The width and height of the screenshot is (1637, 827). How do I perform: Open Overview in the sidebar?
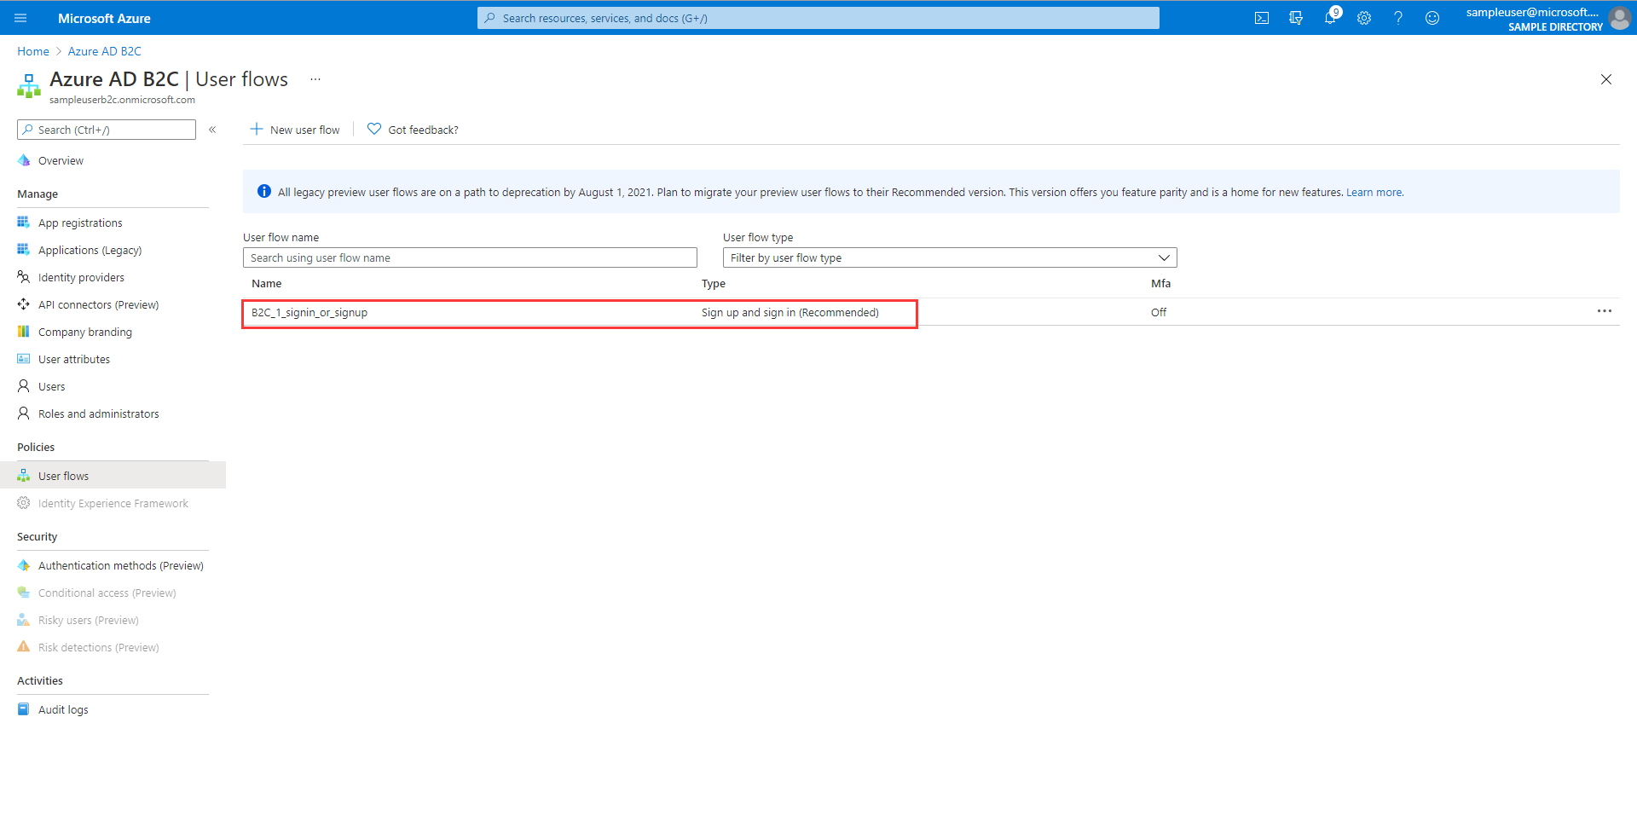pos(61,160)
